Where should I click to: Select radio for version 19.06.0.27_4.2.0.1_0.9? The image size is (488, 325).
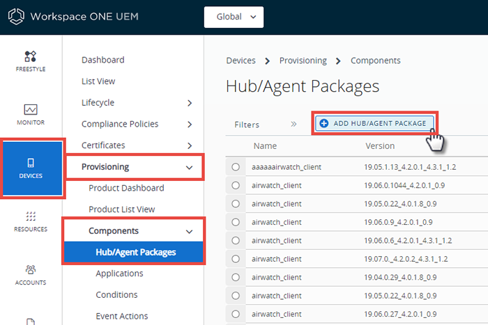[x=236, y=314]
